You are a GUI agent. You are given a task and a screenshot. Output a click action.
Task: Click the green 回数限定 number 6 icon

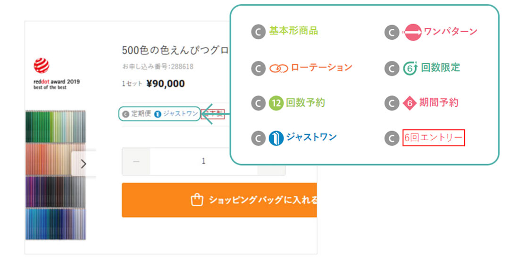tap(410, 68)
